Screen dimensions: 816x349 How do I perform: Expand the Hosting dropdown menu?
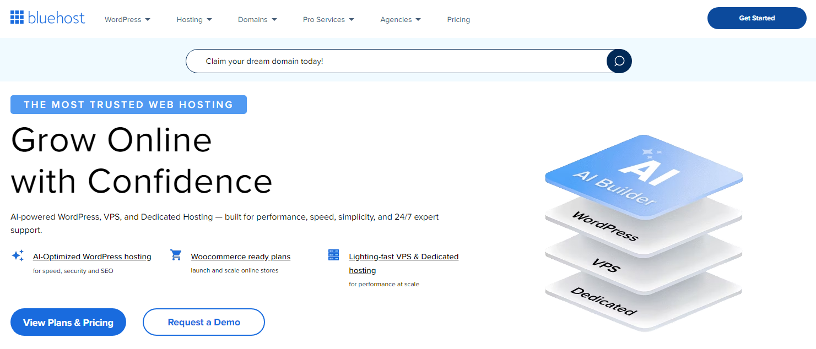tap(194, 19)
